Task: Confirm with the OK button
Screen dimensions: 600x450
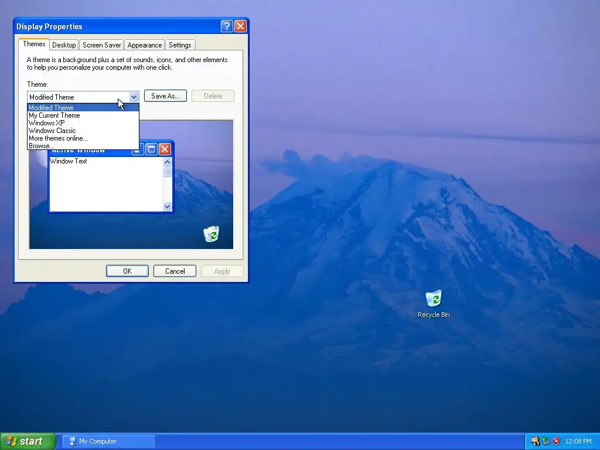Action: pyautogui.click(x=127, y=271)
